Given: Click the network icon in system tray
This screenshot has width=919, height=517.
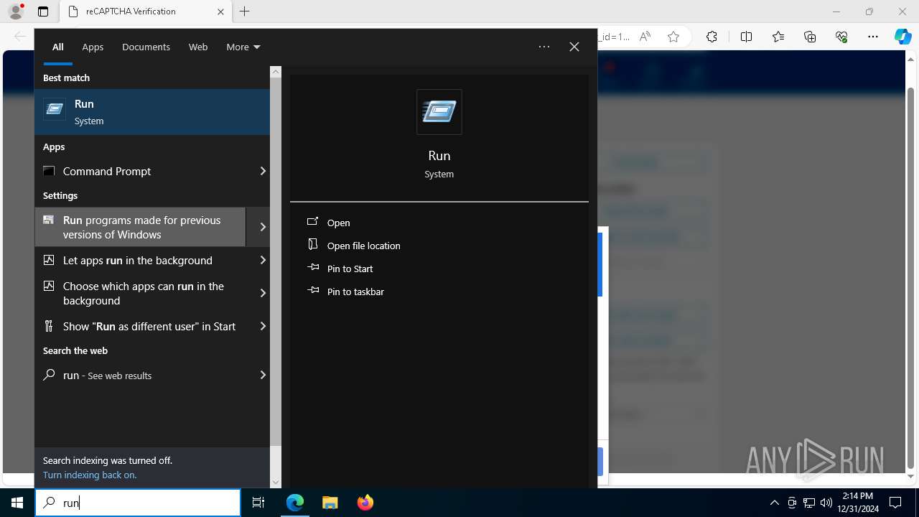Looking at the screenshot, I should pyautogui.click(x=809, y=503).
